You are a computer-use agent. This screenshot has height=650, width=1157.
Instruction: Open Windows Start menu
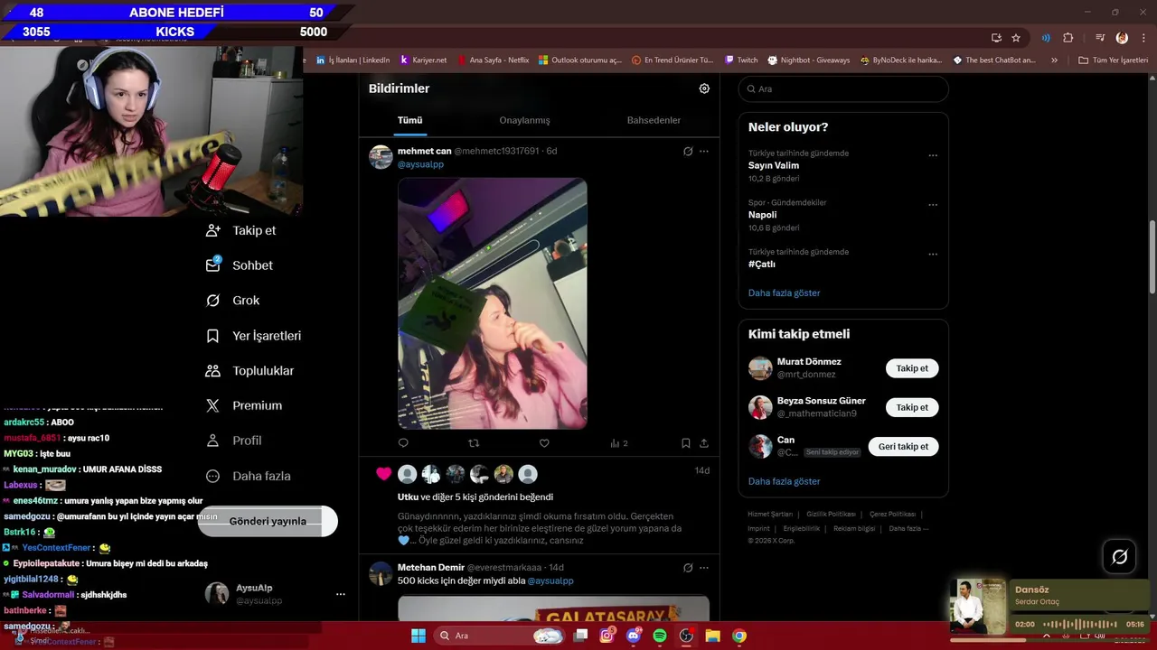[419, 636]
